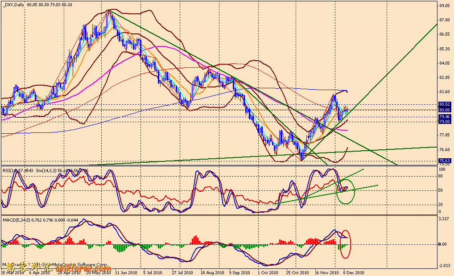This screenshot has height=276, width=454.
Task: Select the 27 Jul 2010 date label
Action: click(182, 272)
